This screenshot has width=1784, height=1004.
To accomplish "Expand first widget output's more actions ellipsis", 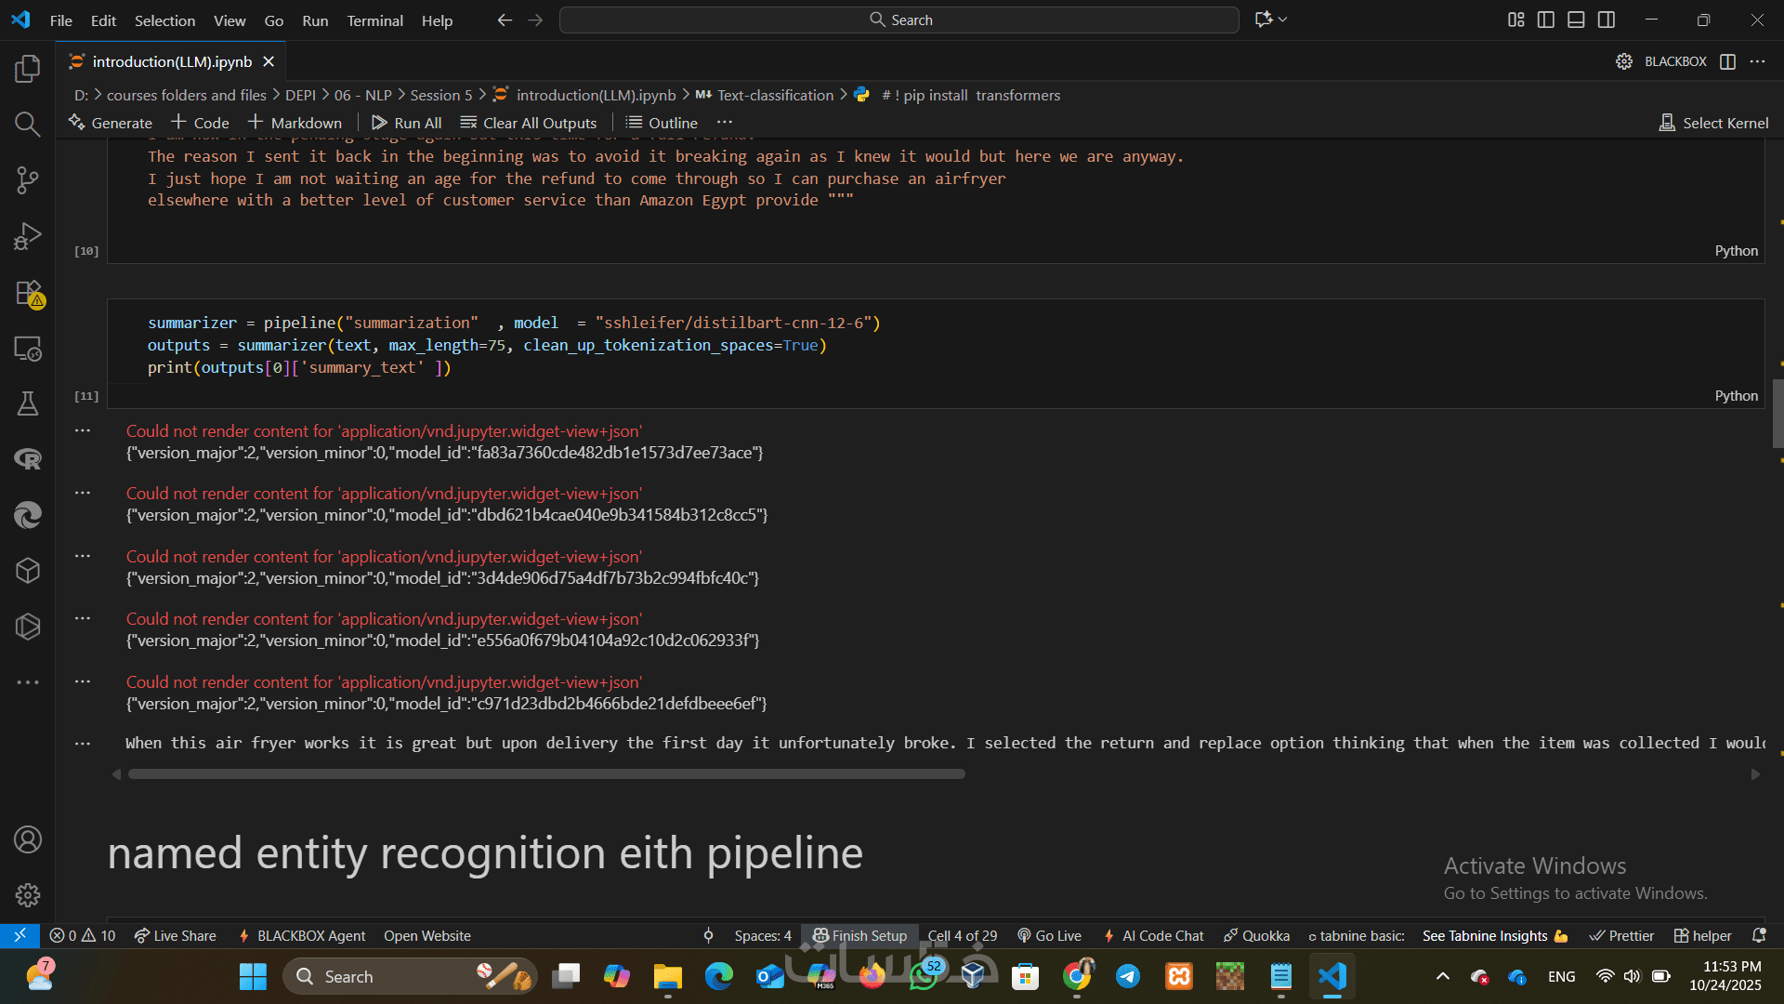I will 83,430.
